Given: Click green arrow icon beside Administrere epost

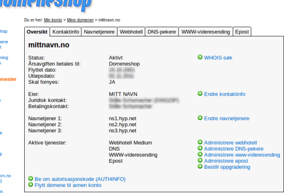Looking at the screenshot, I should 200,160.
